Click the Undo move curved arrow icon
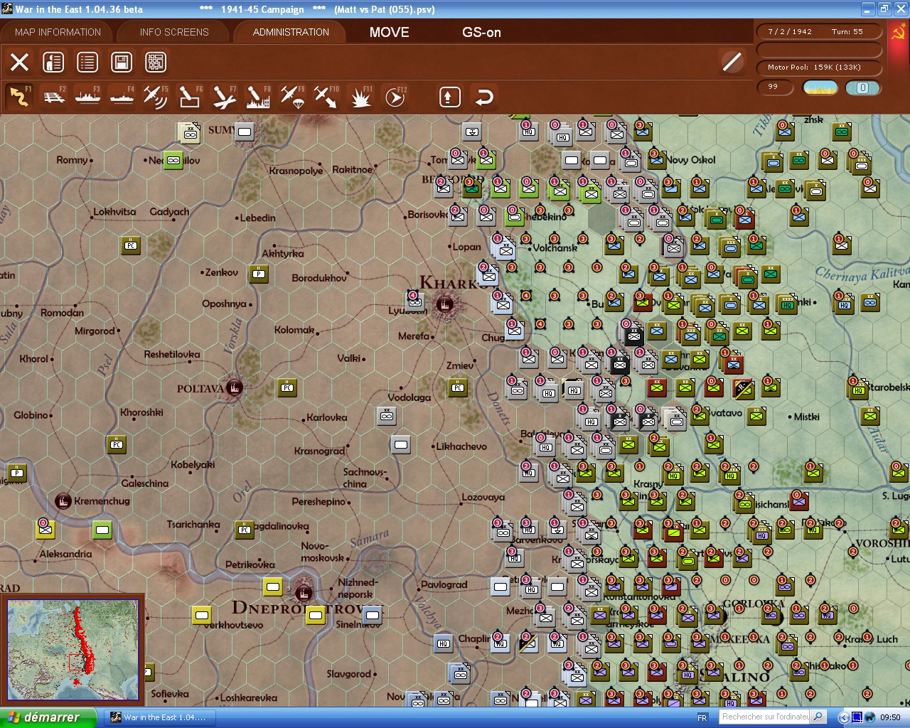Viewport: 910px width, 728px height. point(484,97)
